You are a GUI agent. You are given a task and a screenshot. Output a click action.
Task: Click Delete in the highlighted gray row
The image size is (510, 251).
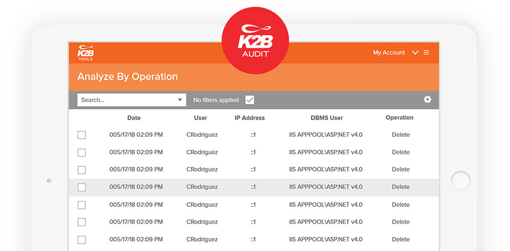pyautogui.click(x=400, y=187)
